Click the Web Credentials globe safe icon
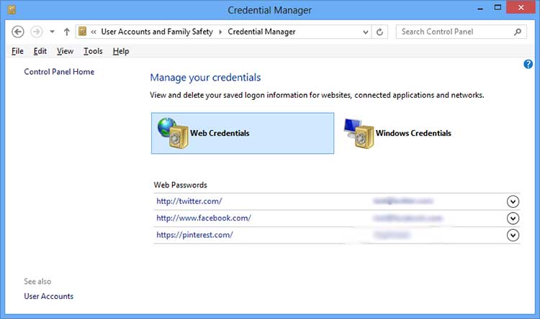Screen dimensions: 540x319 172,133
